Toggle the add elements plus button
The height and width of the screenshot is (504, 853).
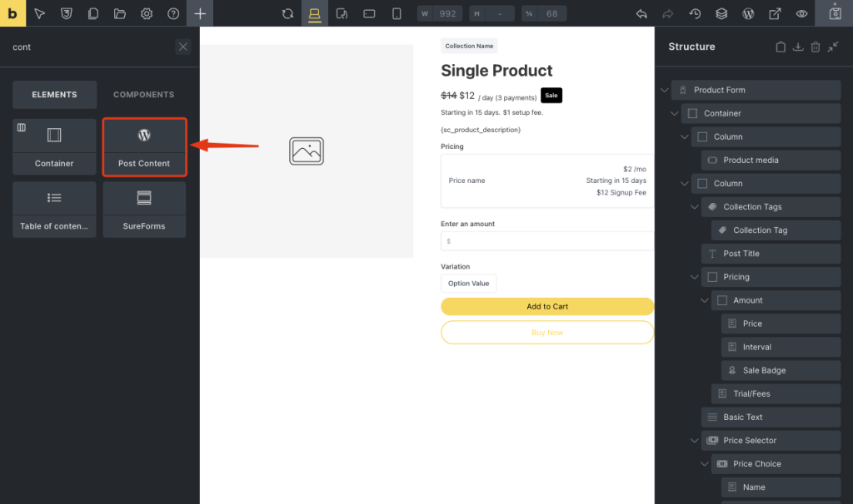[x=200, y=13]
